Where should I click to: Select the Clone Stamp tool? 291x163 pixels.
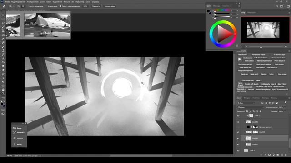tap(3, 50)
